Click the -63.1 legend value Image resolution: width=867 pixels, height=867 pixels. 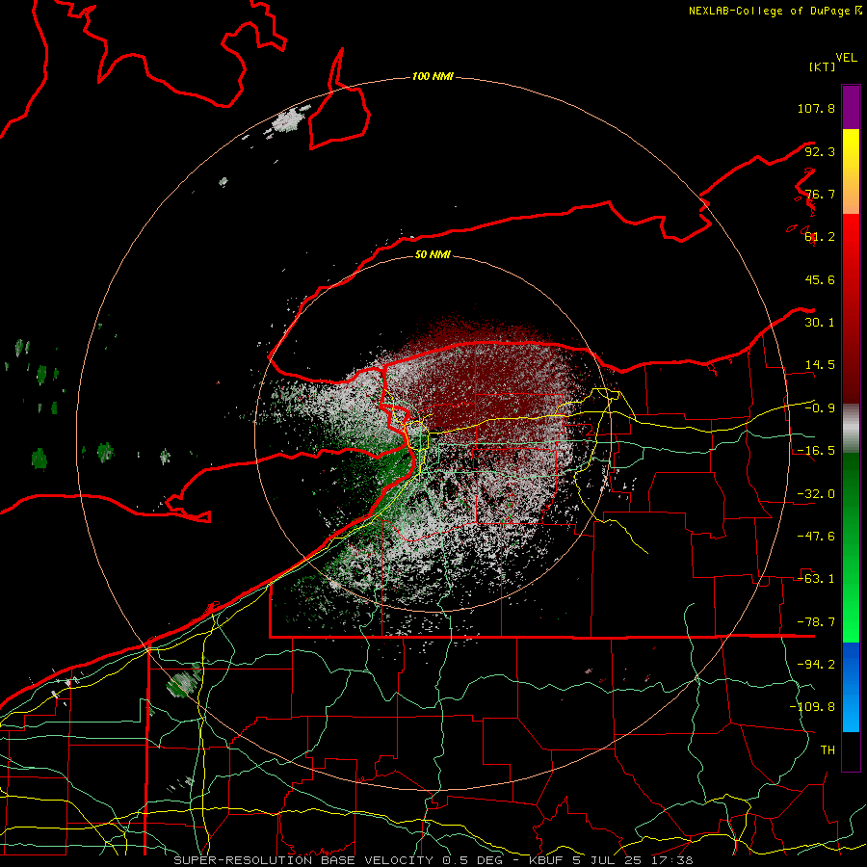point(816,579)
